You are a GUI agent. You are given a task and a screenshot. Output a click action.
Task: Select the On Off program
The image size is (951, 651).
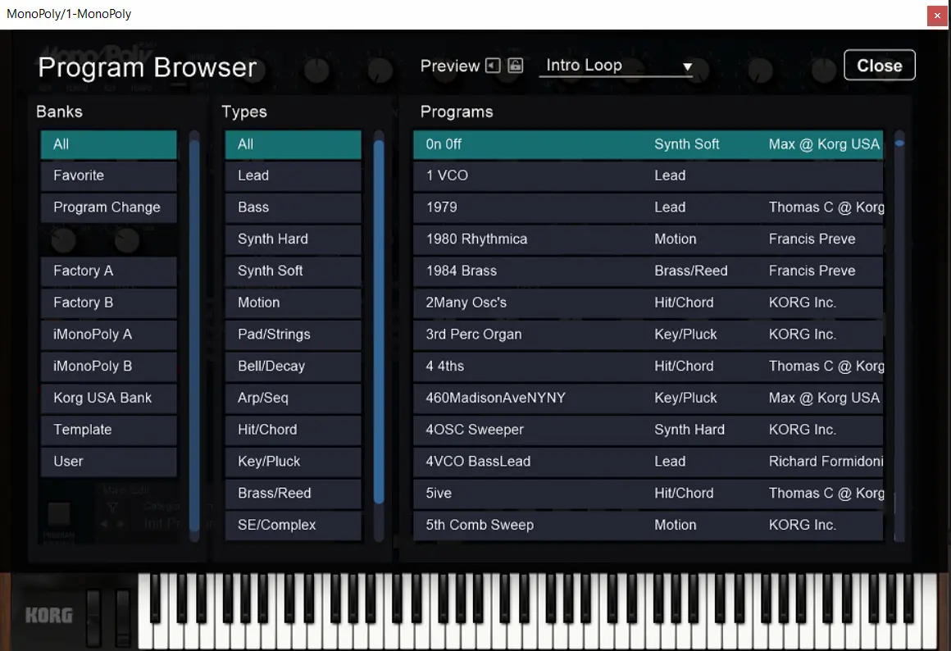648,144
